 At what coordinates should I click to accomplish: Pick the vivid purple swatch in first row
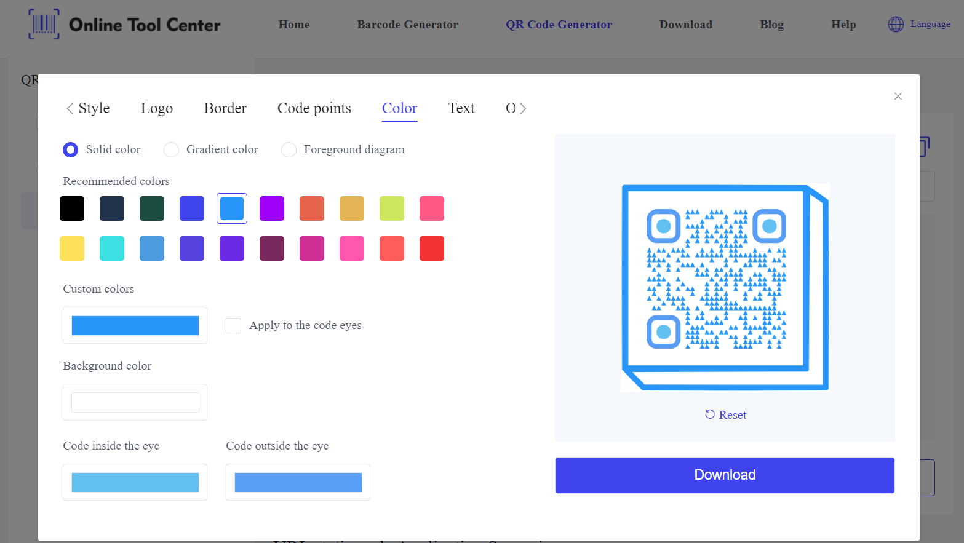pyautogui.click(x=272, y=208)
